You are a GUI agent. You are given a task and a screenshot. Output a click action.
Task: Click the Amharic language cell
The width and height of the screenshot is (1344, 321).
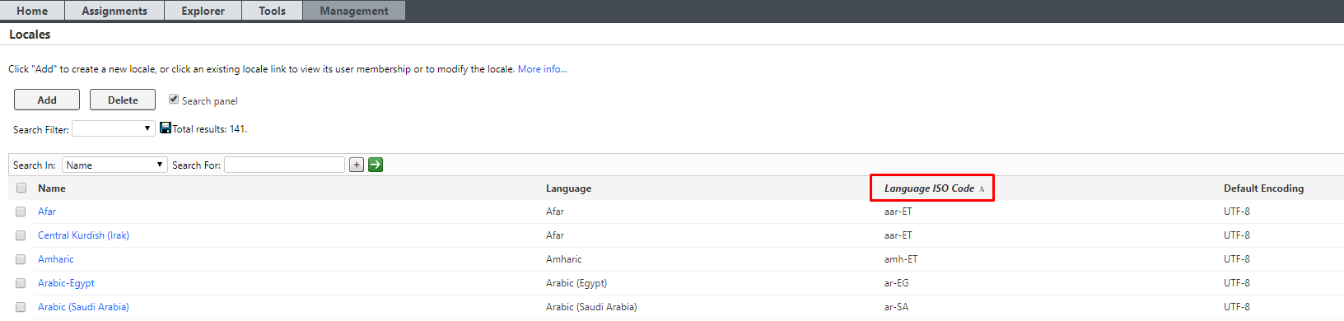564,259
